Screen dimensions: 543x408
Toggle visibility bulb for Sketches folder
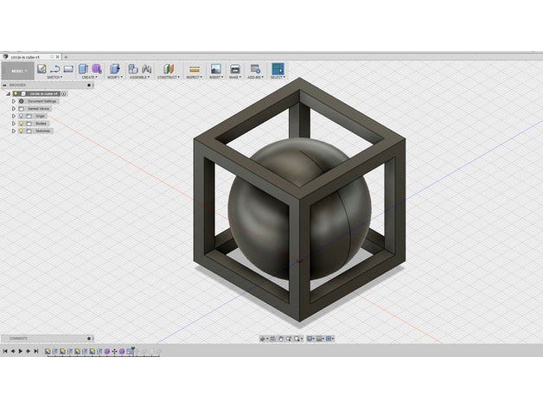pyautogui.click(x=21, y=131)
